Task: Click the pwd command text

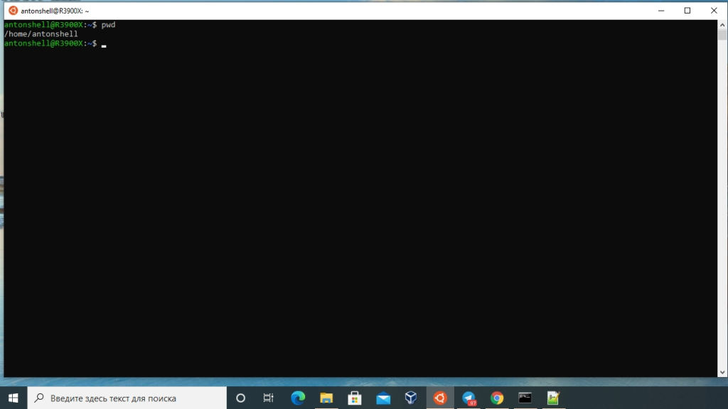Action: (108, 25)
